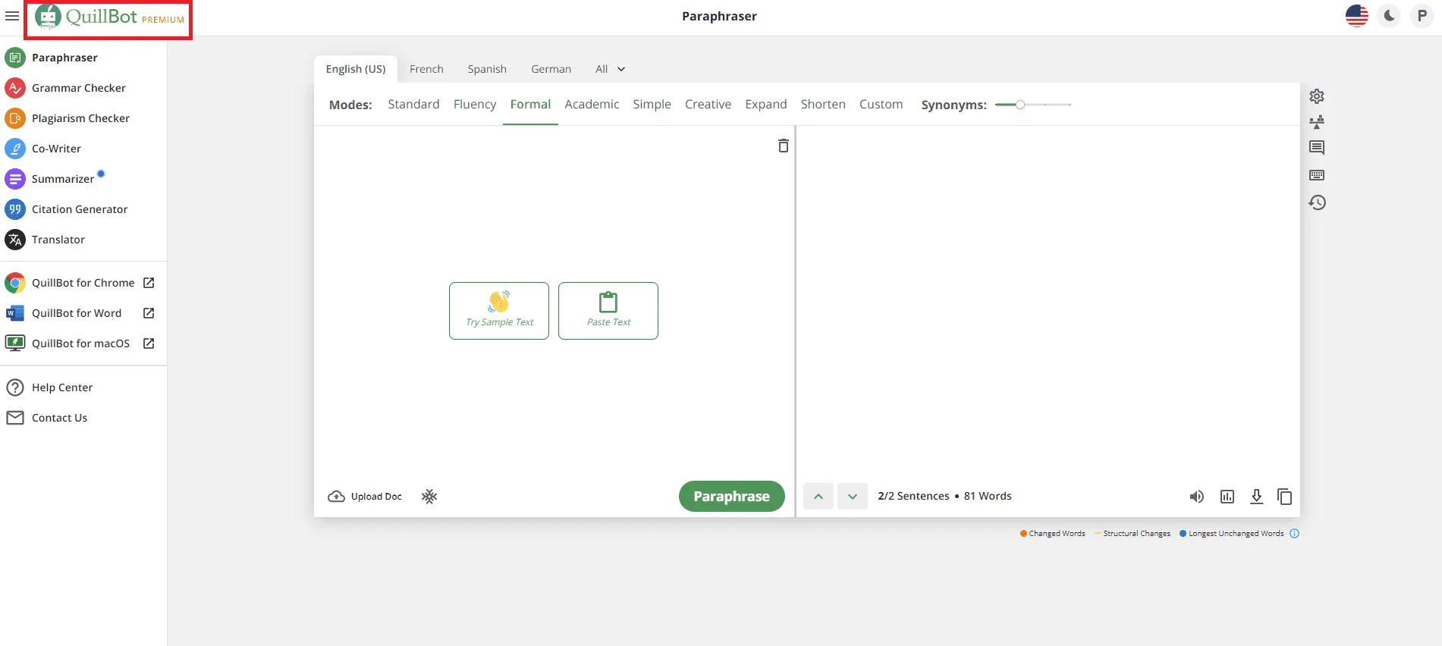This screenshot has height=646, width=1442.
Task: Open the history clock icon
Action: point(1317,202)
